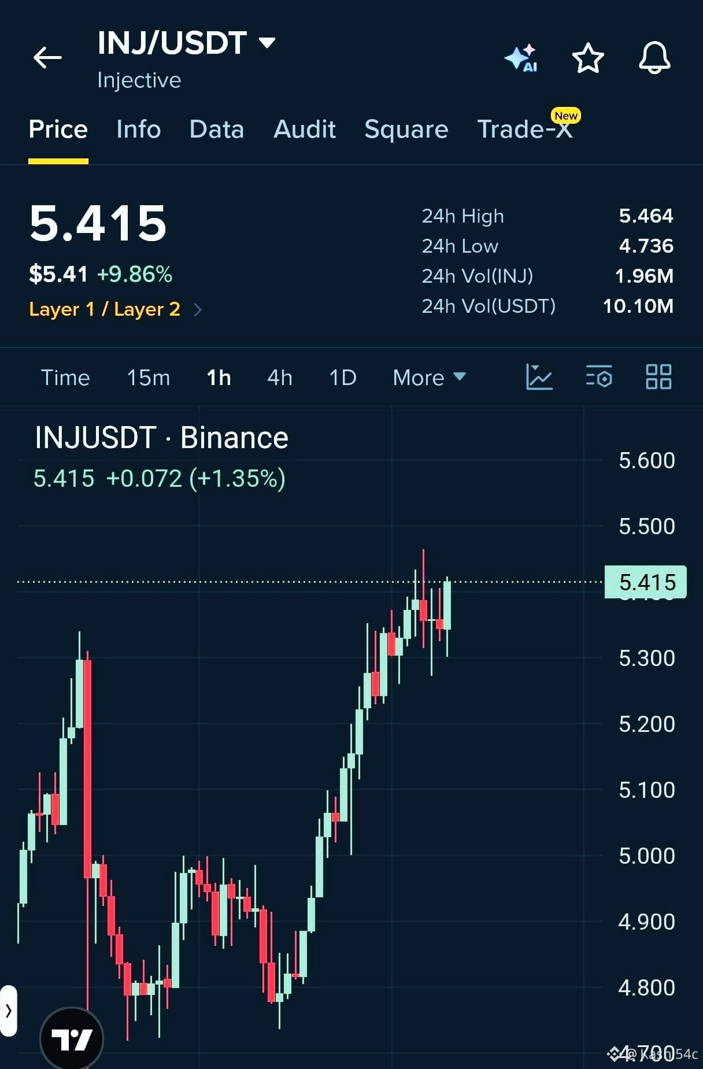Tap the 5.415 current price label on axis

tap(646, 582)
